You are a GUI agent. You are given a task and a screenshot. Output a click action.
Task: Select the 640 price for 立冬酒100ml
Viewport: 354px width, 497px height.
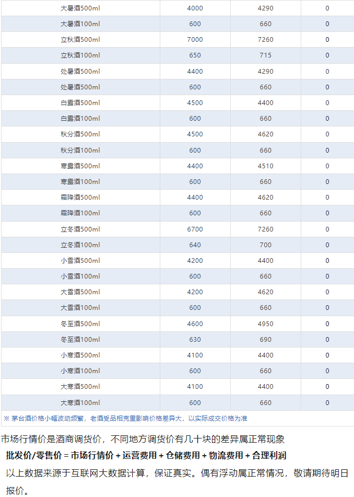[x=195, y=245]
